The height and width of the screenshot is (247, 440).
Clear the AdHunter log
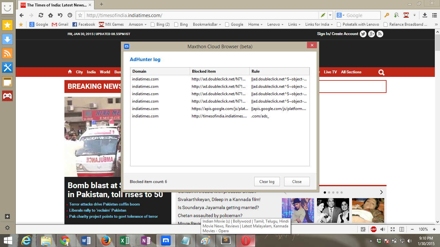[267, 181]
